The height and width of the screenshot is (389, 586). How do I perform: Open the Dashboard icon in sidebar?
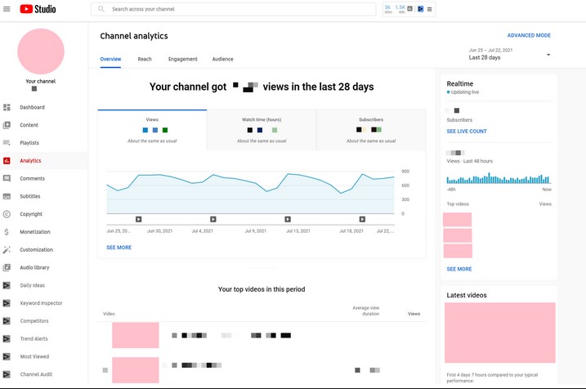tap(7, 107)
